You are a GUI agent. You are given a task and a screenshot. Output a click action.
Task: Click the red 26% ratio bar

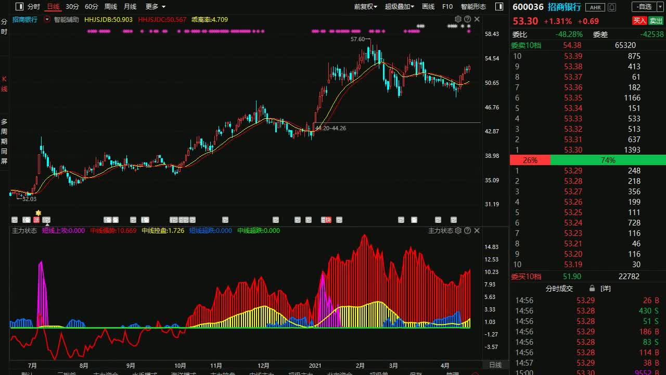530,160
